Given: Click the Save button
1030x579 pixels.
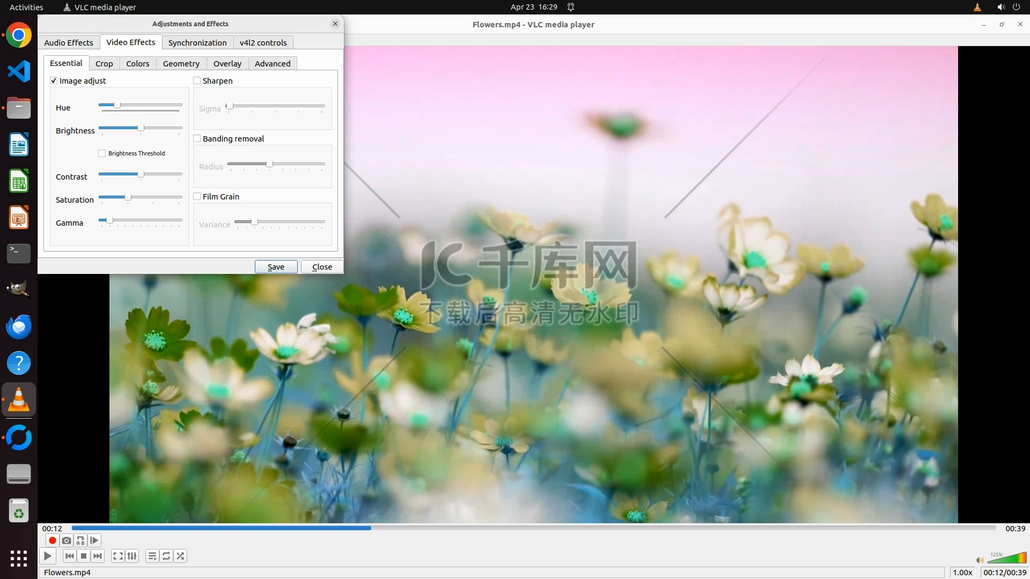Looking at the screenshot, I should coord(276,267).
